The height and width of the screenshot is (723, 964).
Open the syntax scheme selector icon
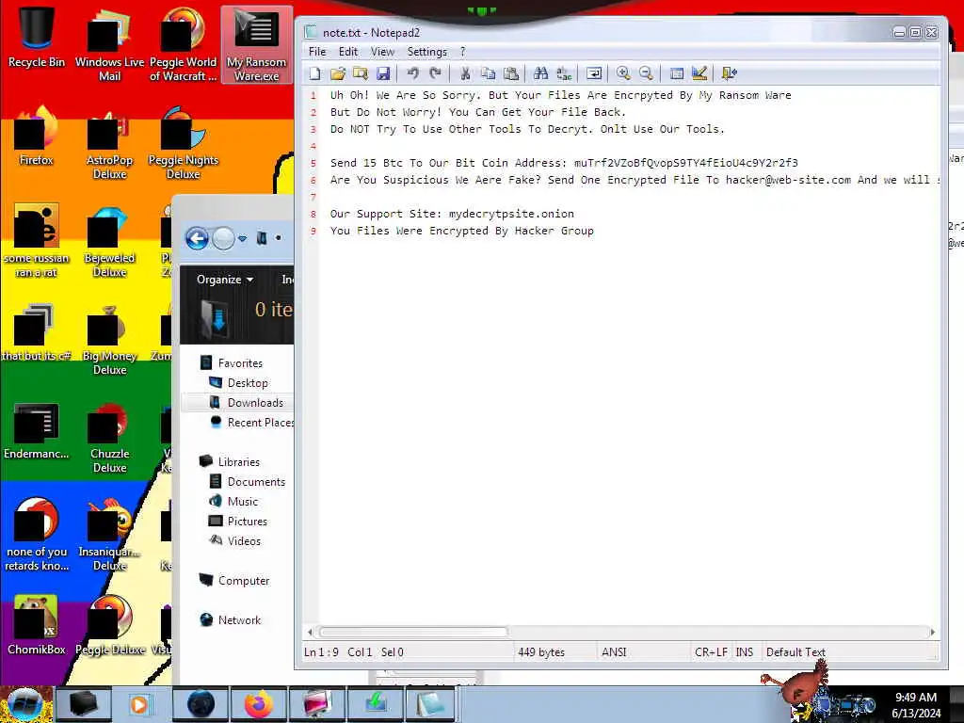(x=676, y=73)
